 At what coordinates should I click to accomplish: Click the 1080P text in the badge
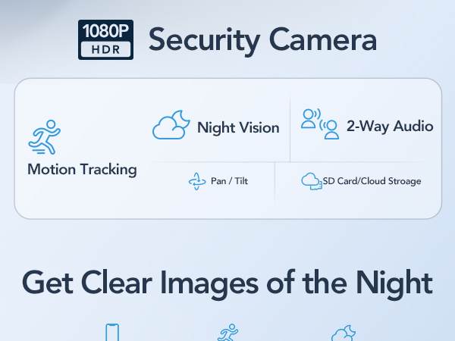click(105, 31)
